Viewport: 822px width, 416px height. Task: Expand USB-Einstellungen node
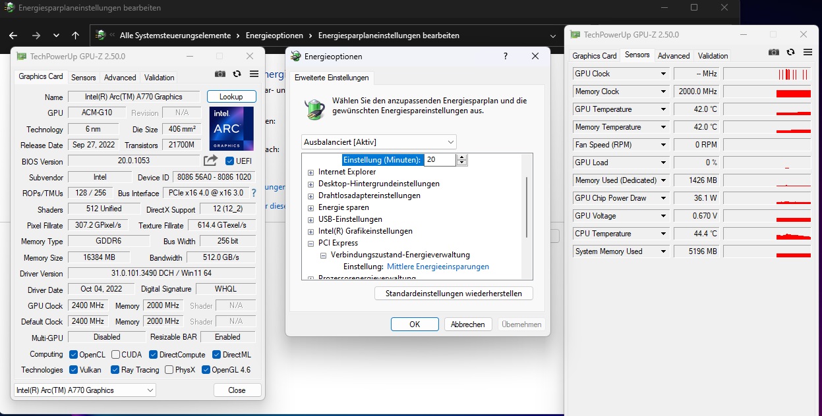(x=311, y=219)
